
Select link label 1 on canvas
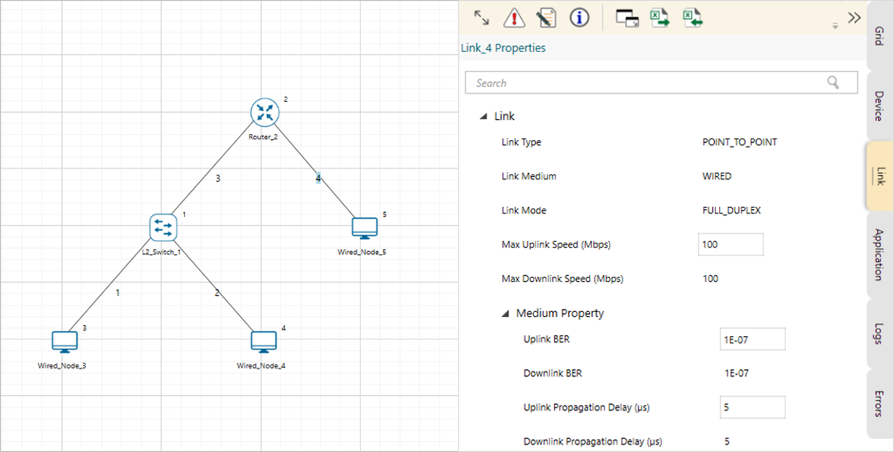pyautogui.click(x=118, y=292)
